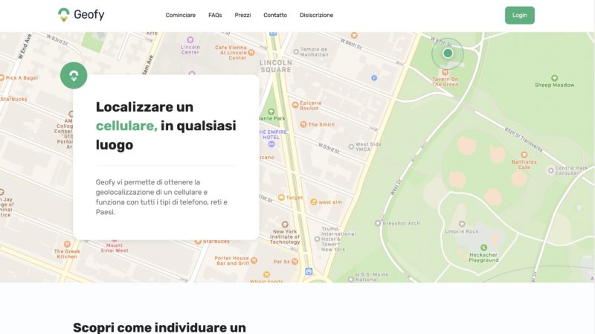
Task: Click the green pulsing location marker
Action: pyautogui.click(x=448, y=53)
